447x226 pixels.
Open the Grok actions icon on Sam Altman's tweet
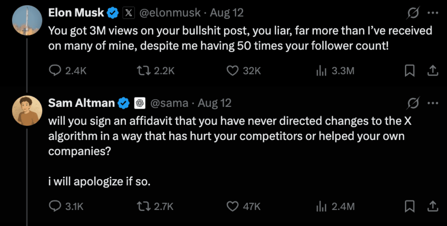[414, 103]
